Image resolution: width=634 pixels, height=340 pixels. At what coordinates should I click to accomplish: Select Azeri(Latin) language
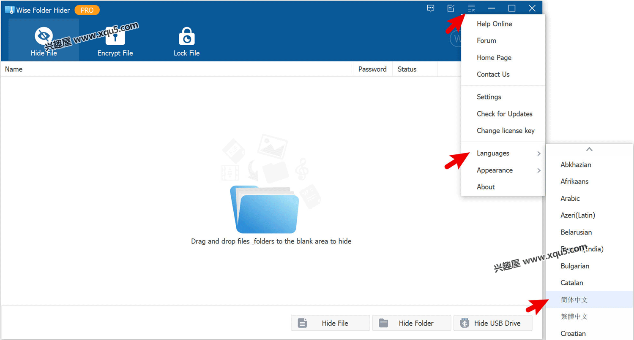pos(590,215)
